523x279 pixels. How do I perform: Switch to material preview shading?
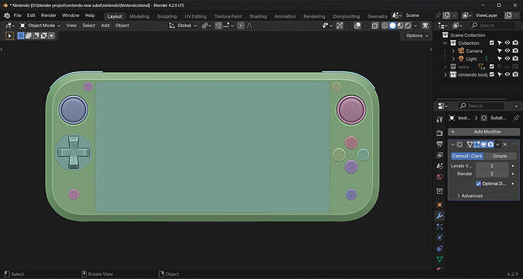click(400, 26)
